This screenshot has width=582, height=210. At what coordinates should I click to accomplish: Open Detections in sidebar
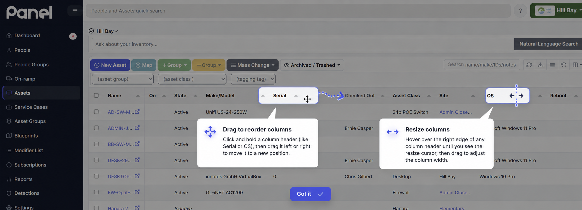pyautogui.click(x=27, y=193)
